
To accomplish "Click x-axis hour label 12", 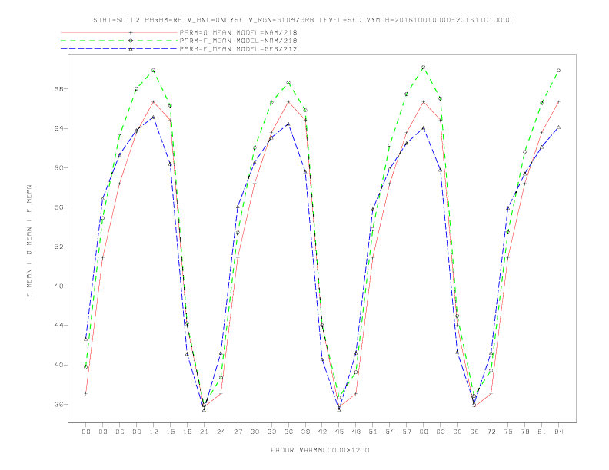I will click(154, 432).
